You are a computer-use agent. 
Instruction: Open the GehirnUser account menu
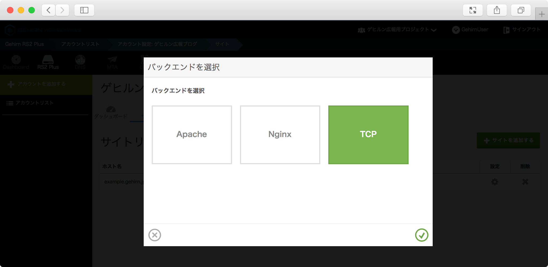470,30
